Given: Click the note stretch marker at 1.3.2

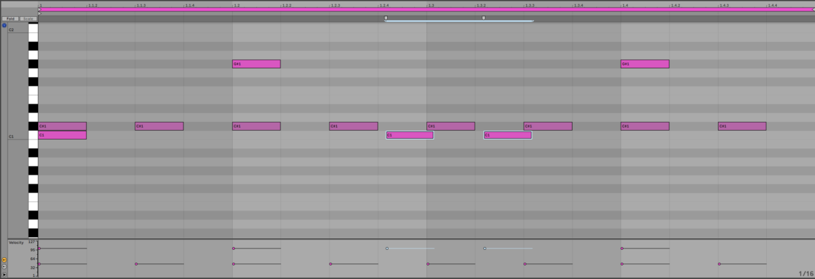Looking at the screenshot, I should click(x=484, y=18).
